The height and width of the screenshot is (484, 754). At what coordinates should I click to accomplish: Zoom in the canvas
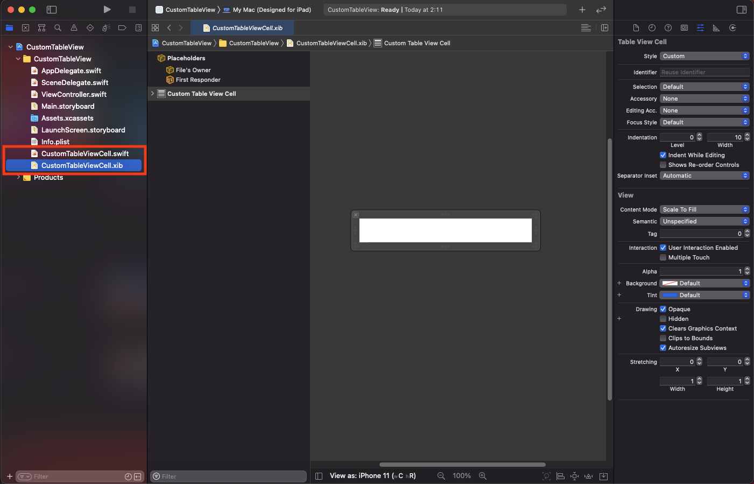pyautogui.click(x=483, y=475)
